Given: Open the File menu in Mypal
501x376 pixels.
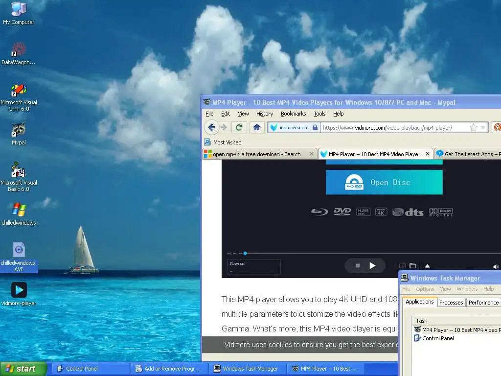Looking at the screenshot, I should (209, 114).
